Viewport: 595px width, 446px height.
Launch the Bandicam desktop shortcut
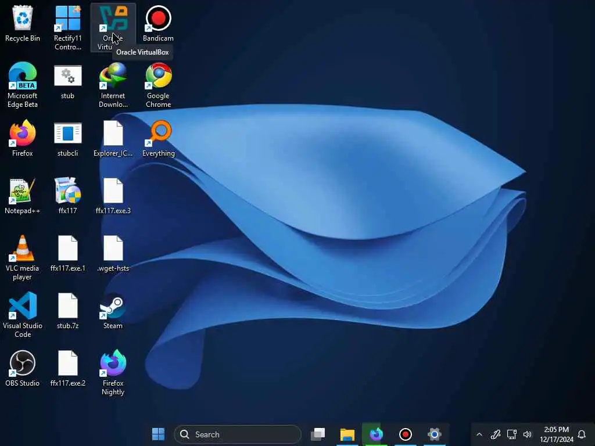click(x=158, y=24)
